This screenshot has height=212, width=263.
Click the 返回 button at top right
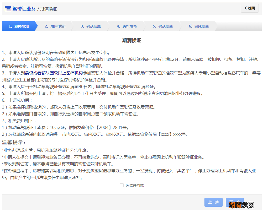pos(250,8)
